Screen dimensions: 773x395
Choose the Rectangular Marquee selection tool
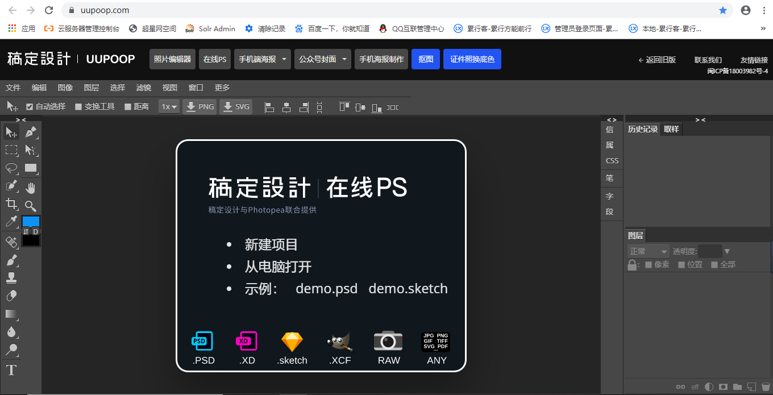[11, 150]
